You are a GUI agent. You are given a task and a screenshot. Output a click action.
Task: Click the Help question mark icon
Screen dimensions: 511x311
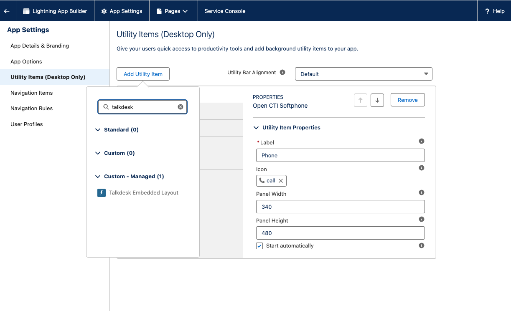click(487, 11)
